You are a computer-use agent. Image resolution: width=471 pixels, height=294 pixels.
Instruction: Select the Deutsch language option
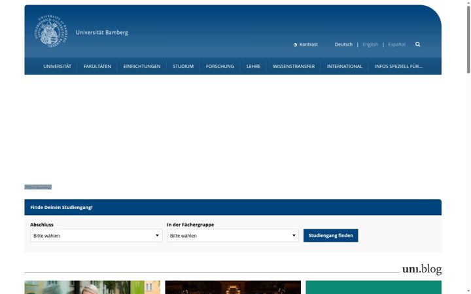click(343, 44)
